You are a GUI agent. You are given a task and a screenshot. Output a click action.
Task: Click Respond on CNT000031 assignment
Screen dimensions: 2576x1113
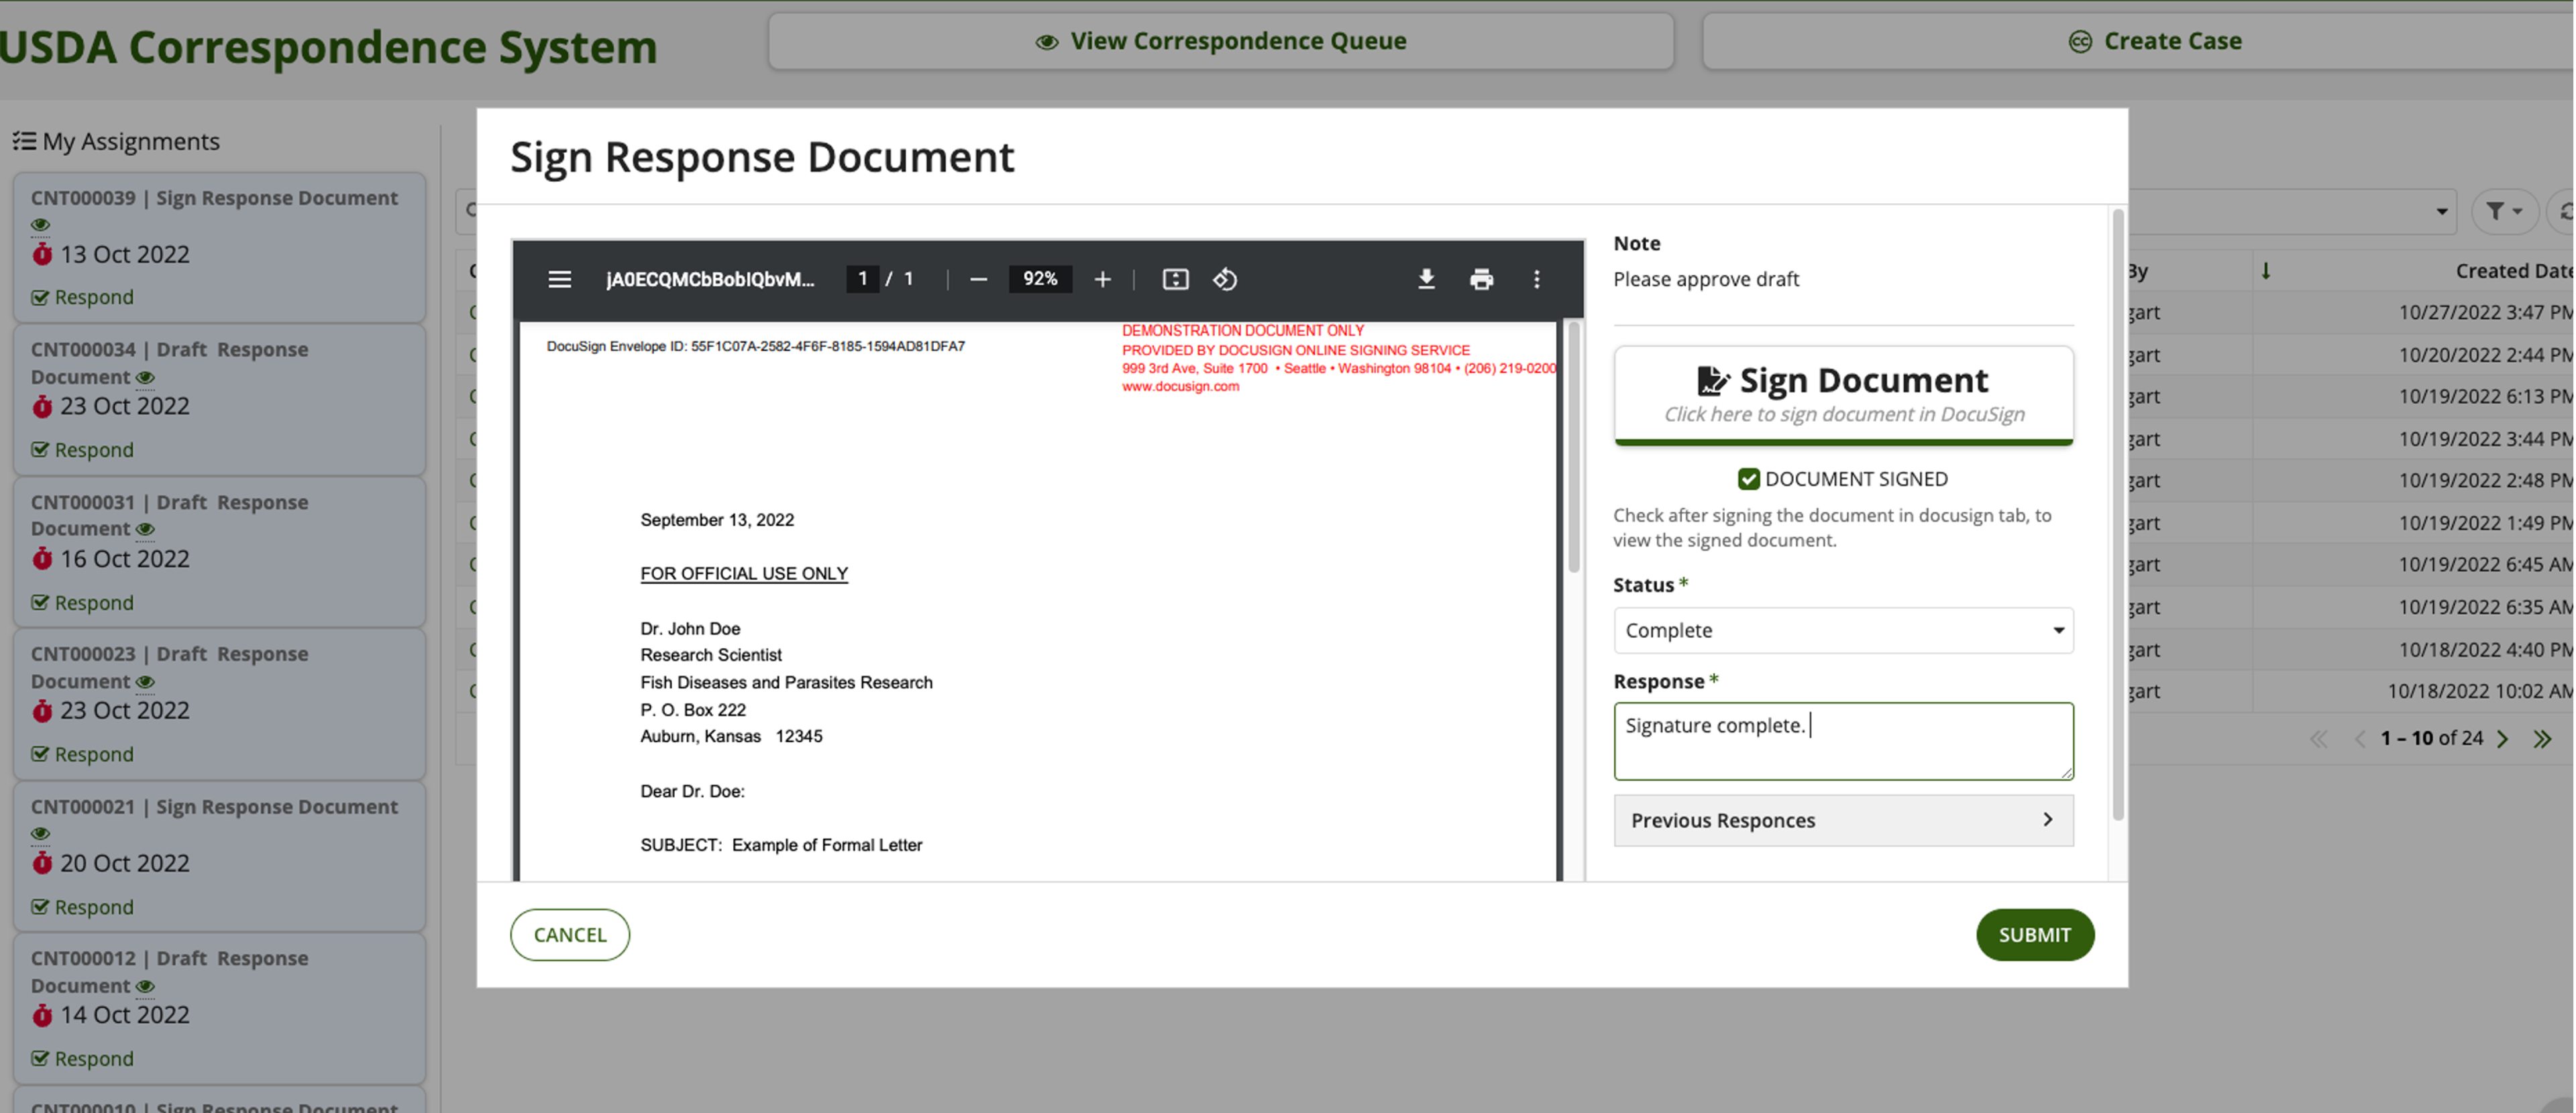pyautogui.click(x=83, y=603)
